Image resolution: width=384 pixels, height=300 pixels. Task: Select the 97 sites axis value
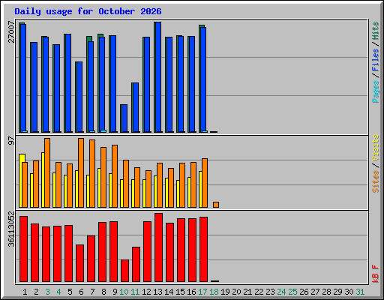tap(11, 140)
